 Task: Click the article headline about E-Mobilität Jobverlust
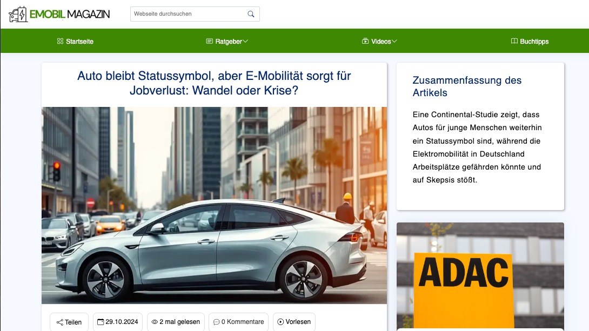click(x=214, y=84)
